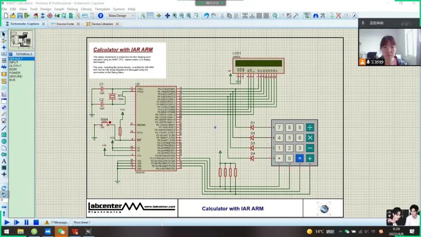Open the Debug menu
Screen dimensions: 421x237
(x=72, y=9)
